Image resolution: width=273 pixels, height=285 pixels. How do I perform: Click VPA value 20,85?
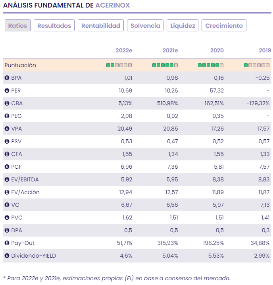[171, 129]
